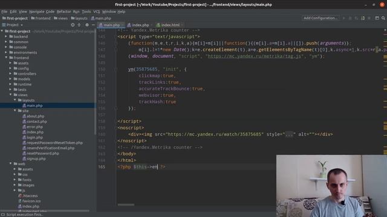Click the Search Everywhere magnifier icon

pyautogui.click(x=383, y=18)
